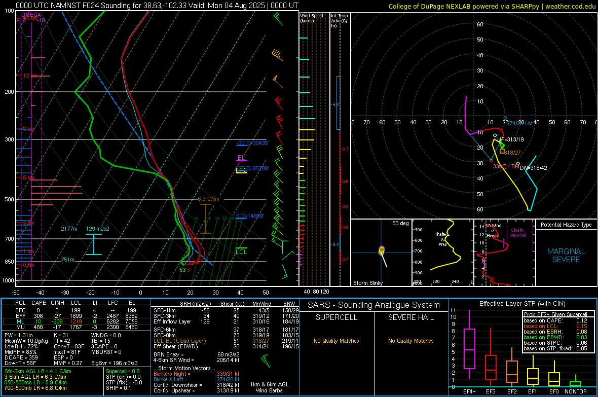Click the Storm Slinky parcel circles
This screenshot has height=397, width=598.
[x=382, y=250]
